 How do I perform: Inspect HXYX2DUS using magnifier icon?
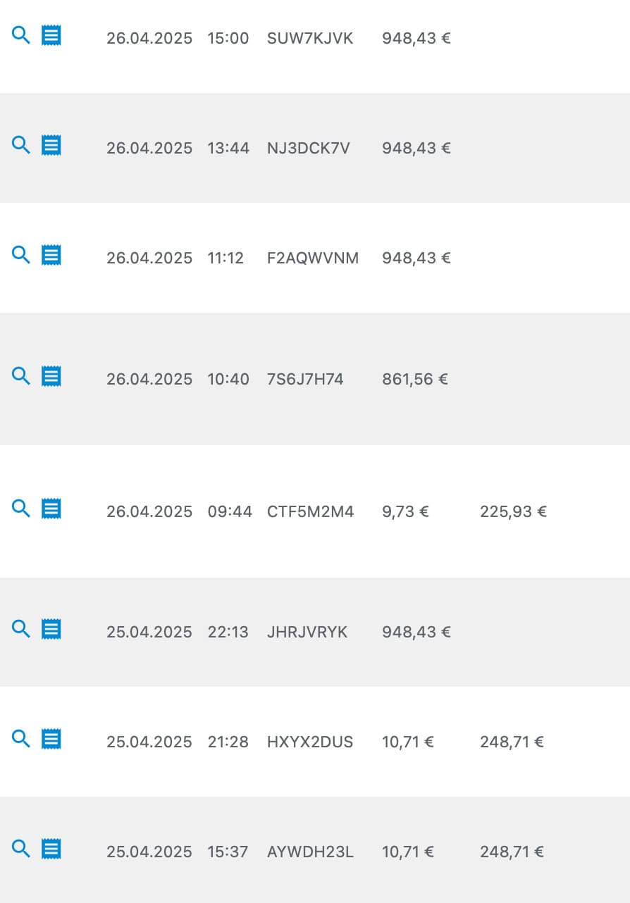[21, 739]
